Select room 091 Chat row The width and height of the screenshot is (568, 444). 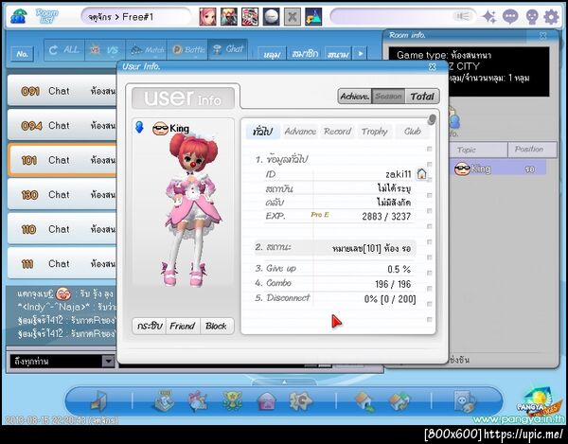[62, 91]
